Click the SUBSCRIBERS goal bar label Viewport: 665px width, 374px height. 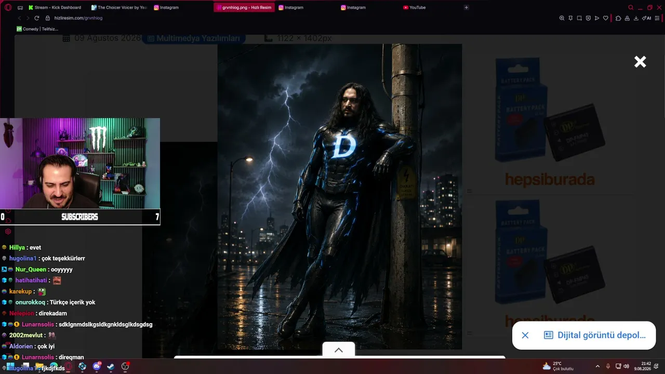point(79,217)
